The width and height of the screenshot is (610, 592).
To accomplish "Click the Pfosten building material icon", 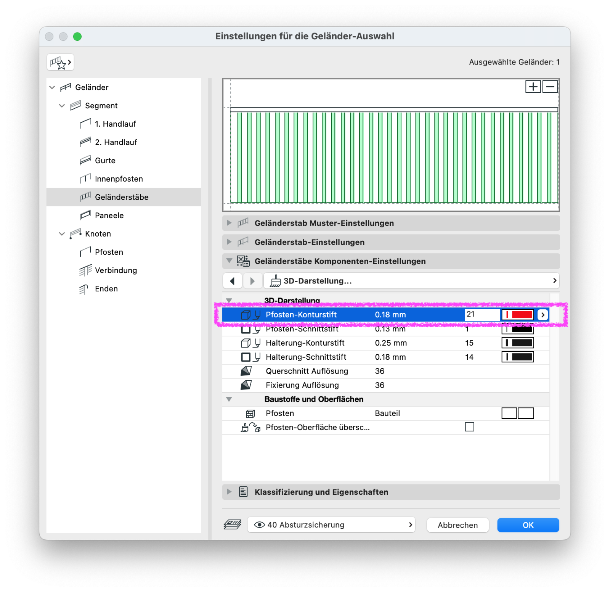I will point(250,413).
